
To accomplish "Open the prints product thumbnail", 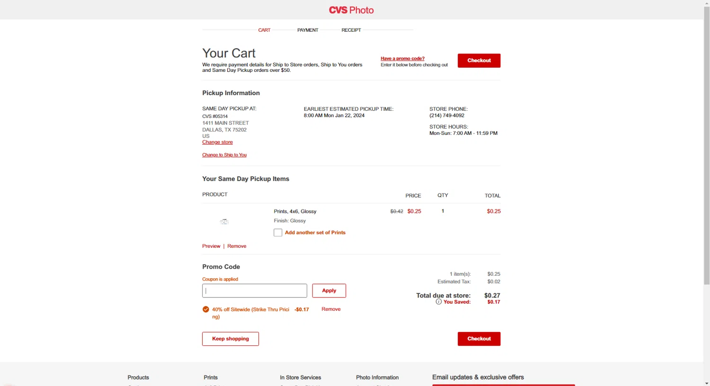I will tap(224, 221).
